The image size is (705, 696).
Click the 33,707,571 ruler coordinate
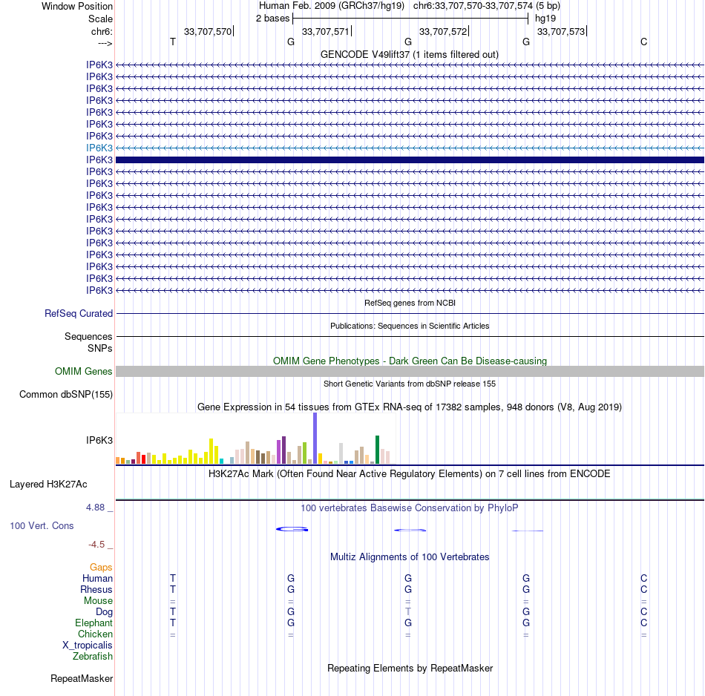326,31
